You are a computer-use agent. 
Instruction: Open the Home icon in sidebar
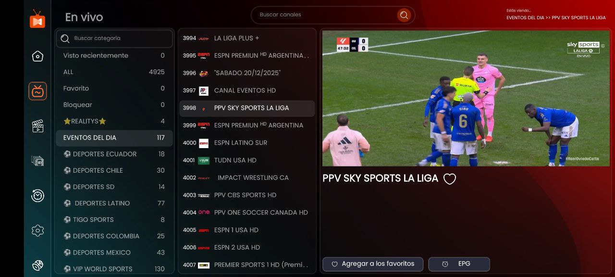pyautogui.click(x=37, y=56)
